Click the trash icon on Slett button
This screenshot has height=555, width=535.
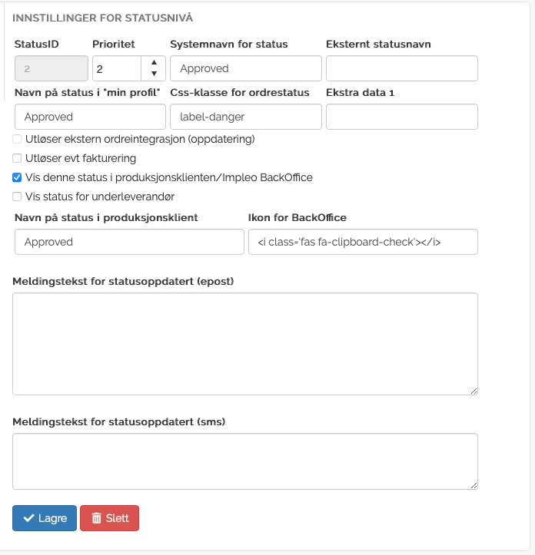click(97, 518)
